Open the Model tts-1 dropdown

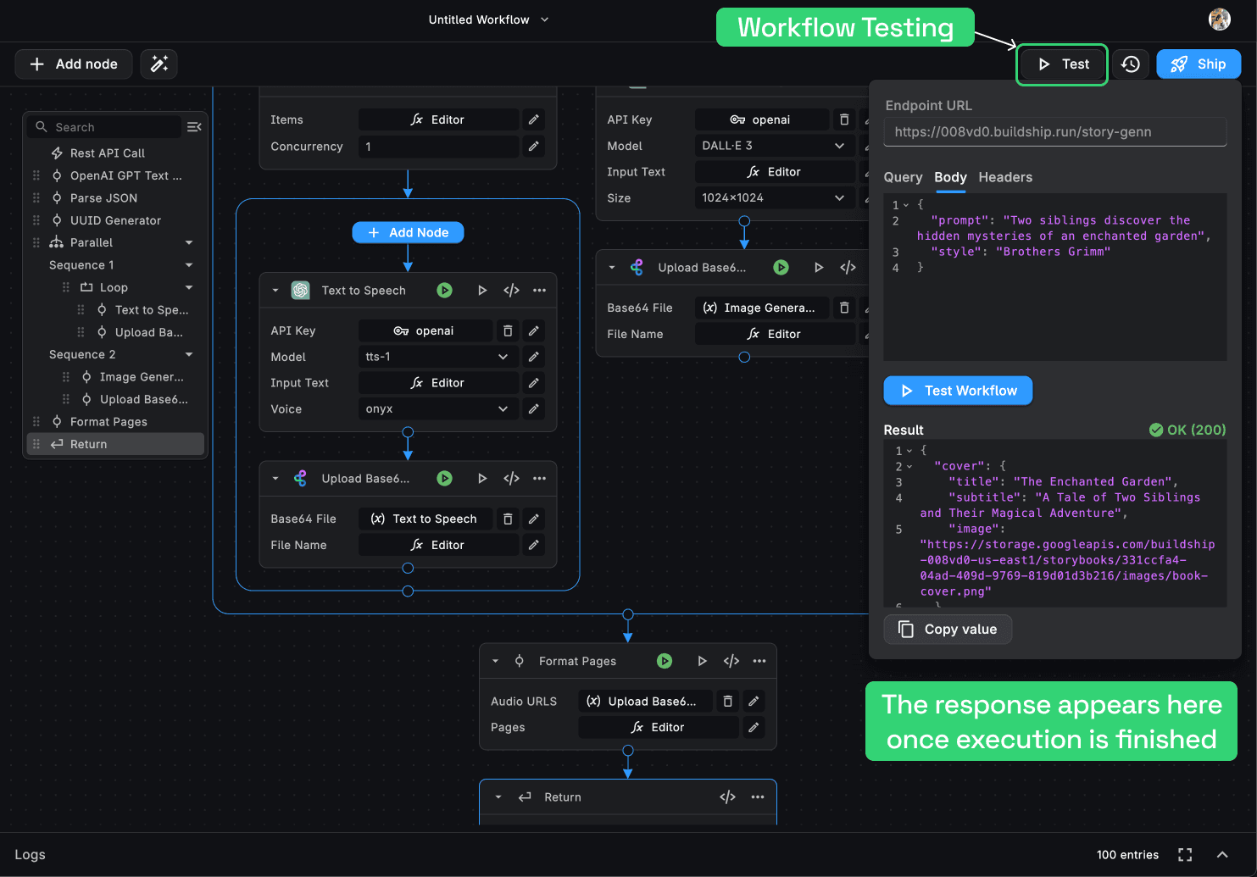[437, 357]
